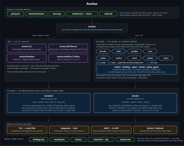Click the dashed confirm node
The image size is (184, 146).
[x=119, y=58]
